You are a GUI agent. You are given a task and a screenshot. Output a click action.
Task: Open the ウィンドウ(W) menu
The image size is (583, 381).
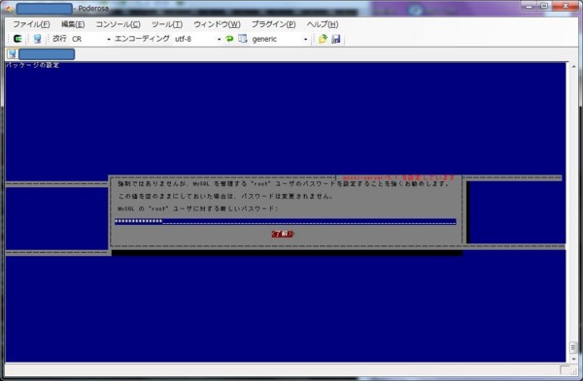[x=217, y=24]
